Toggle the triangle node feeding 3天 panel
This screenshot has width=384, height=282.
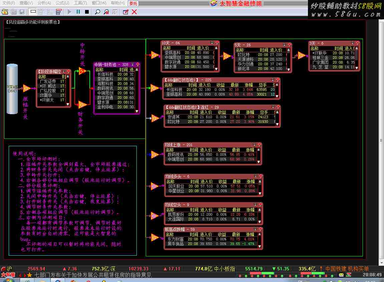(302, 55)
